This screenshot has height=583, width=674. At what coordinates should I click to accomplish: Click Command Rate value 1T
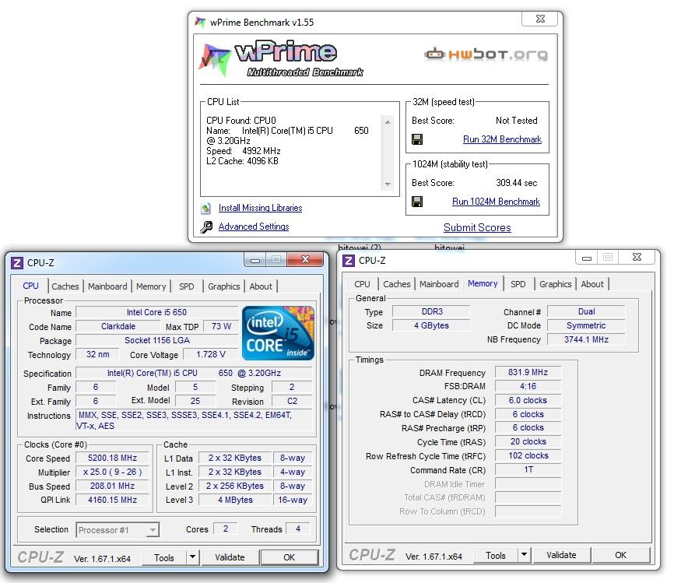click(528, 469)
